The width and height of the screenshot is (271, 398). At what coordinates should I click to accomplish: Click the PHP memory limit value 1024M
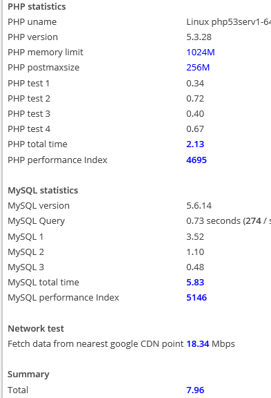201,53
